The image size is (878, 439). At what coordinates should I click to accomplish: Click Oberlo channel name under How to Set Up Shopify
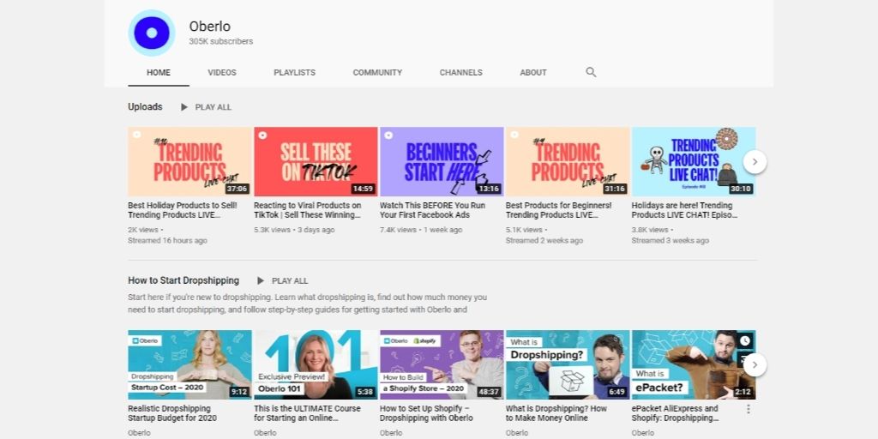point(391,433)
